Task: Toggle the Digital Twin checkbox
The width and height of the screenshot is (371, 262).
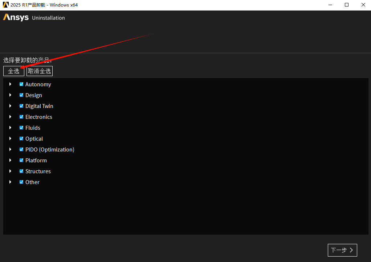Action: pos(21,106)
